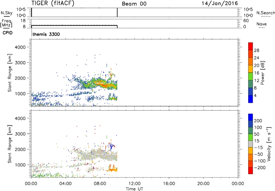Click the CPID label

8,33
